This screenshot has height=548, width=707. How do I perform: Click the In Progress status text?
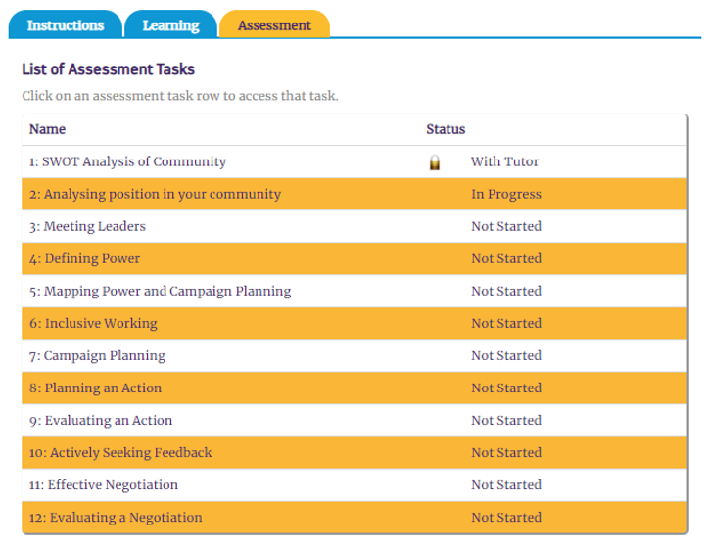(x=505, y=194)
